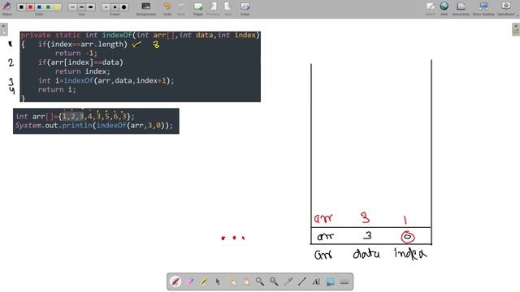Select the black pen color

point(22,7)
